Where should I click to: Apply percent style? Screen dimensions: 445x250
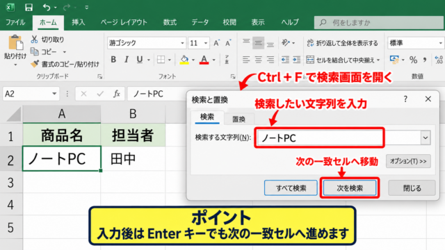coord(413,60)
